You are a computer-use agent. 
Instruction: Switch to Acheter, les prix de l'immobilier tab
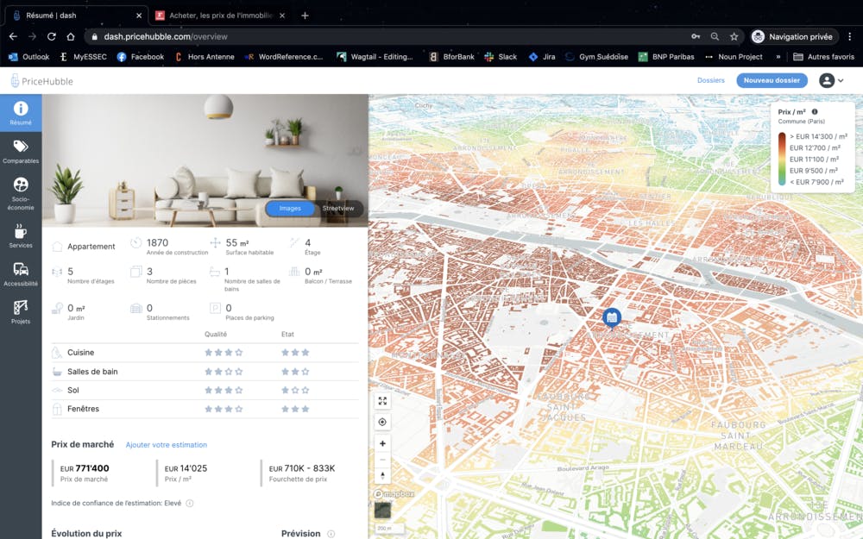[221, 16]
